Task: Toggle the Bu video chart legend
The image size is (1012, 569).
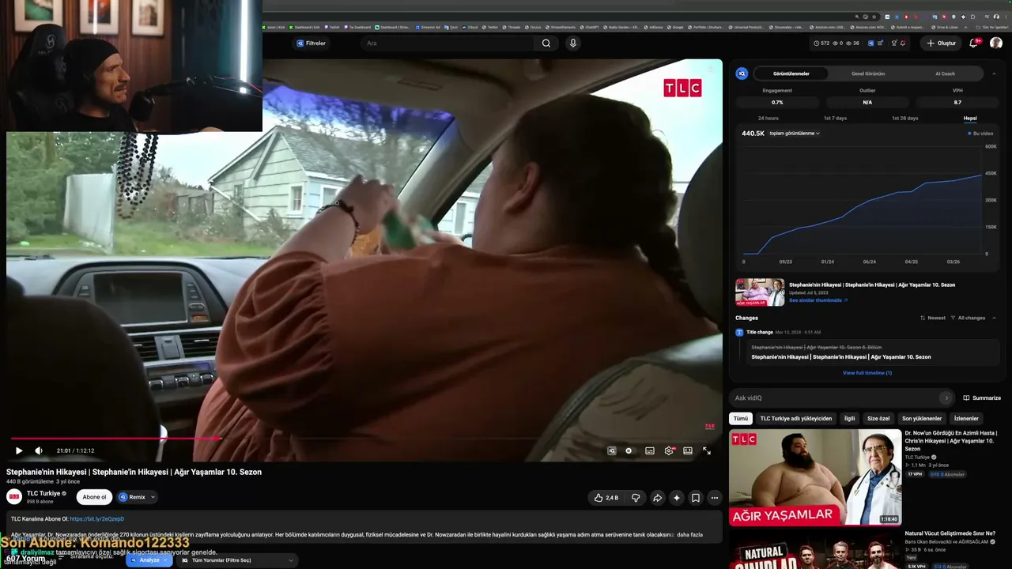Action: coord(981,134)
